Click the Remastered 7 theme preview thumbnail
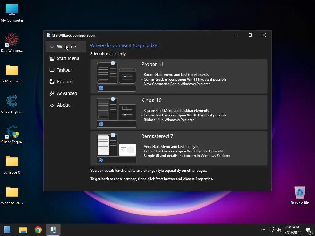The width and height of the screenshot is (315, 236). (x=116, y=148)
